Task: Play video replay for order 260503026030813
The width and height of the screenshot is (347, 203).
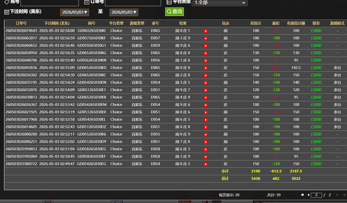Action: click(x=206, y=97)
